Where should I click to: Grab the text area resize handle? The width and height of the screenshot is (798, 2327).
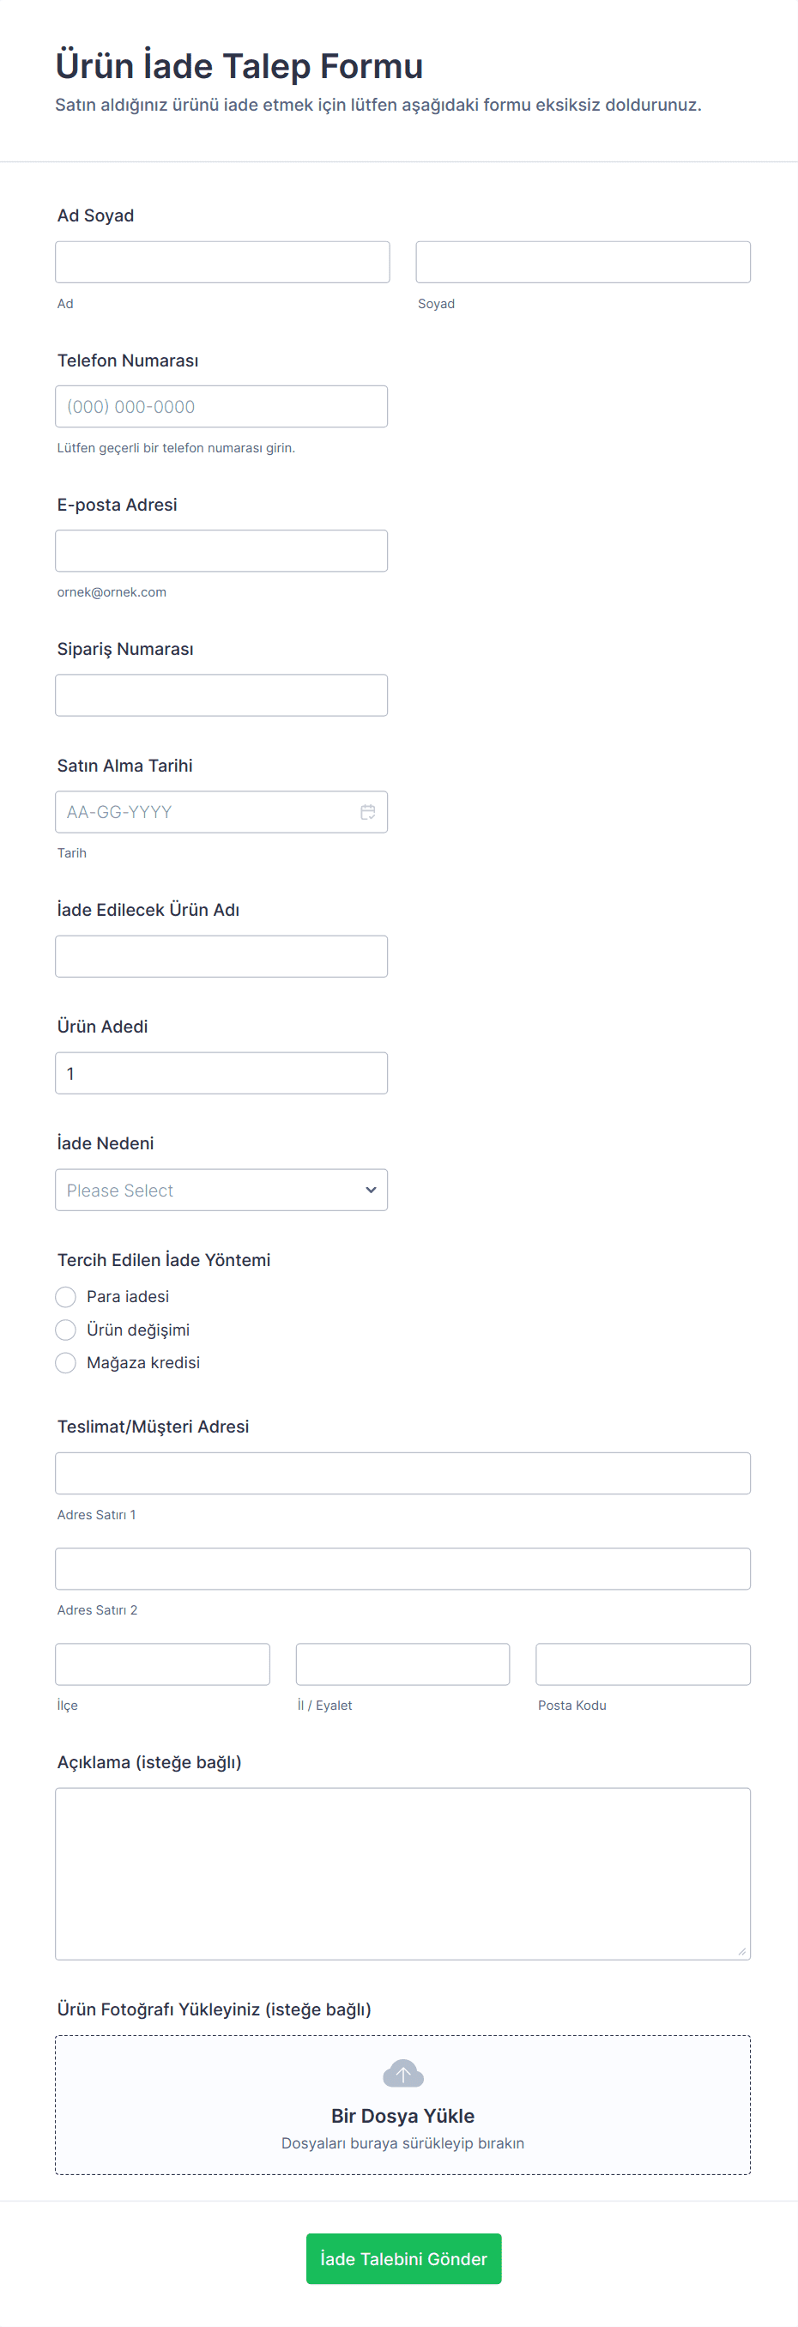742,1951
